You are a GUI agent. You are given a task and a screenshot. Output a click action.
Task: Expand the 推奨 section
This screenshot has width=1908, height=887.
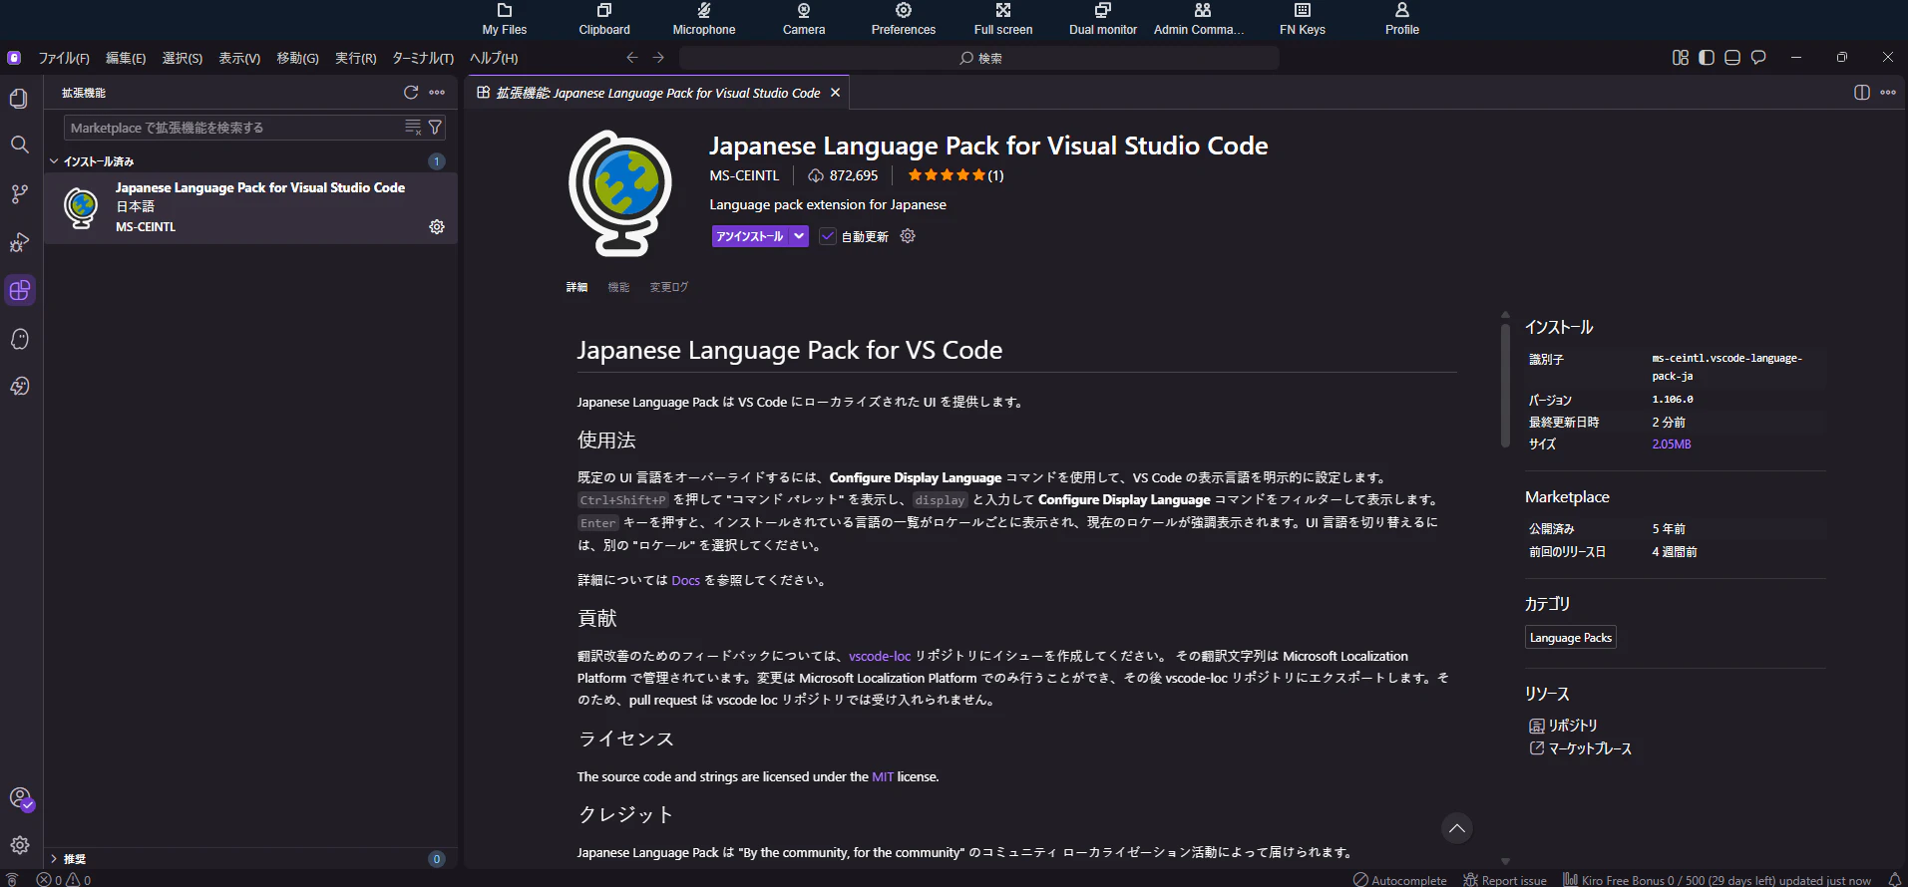(x=54, y=859)
